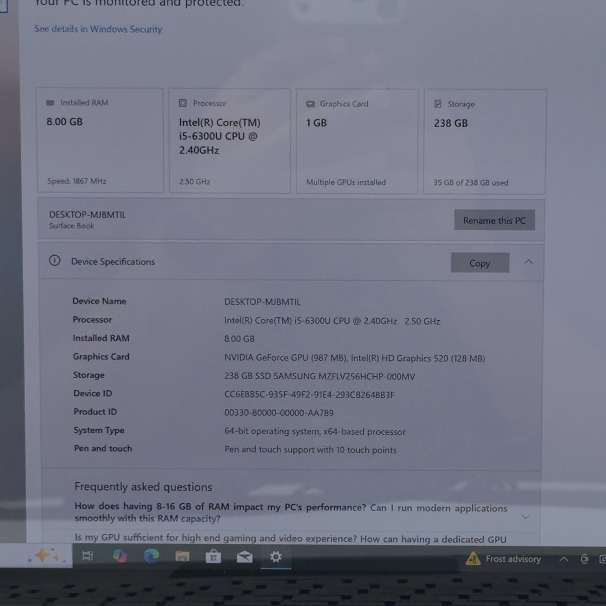Open Task View from the taskbar
The height and width of the screenshot is (606, 606).
87,556
